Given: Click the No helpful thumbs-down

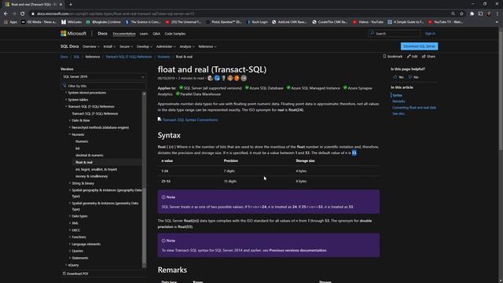Looking at the screenshot, I should [413, 77].
